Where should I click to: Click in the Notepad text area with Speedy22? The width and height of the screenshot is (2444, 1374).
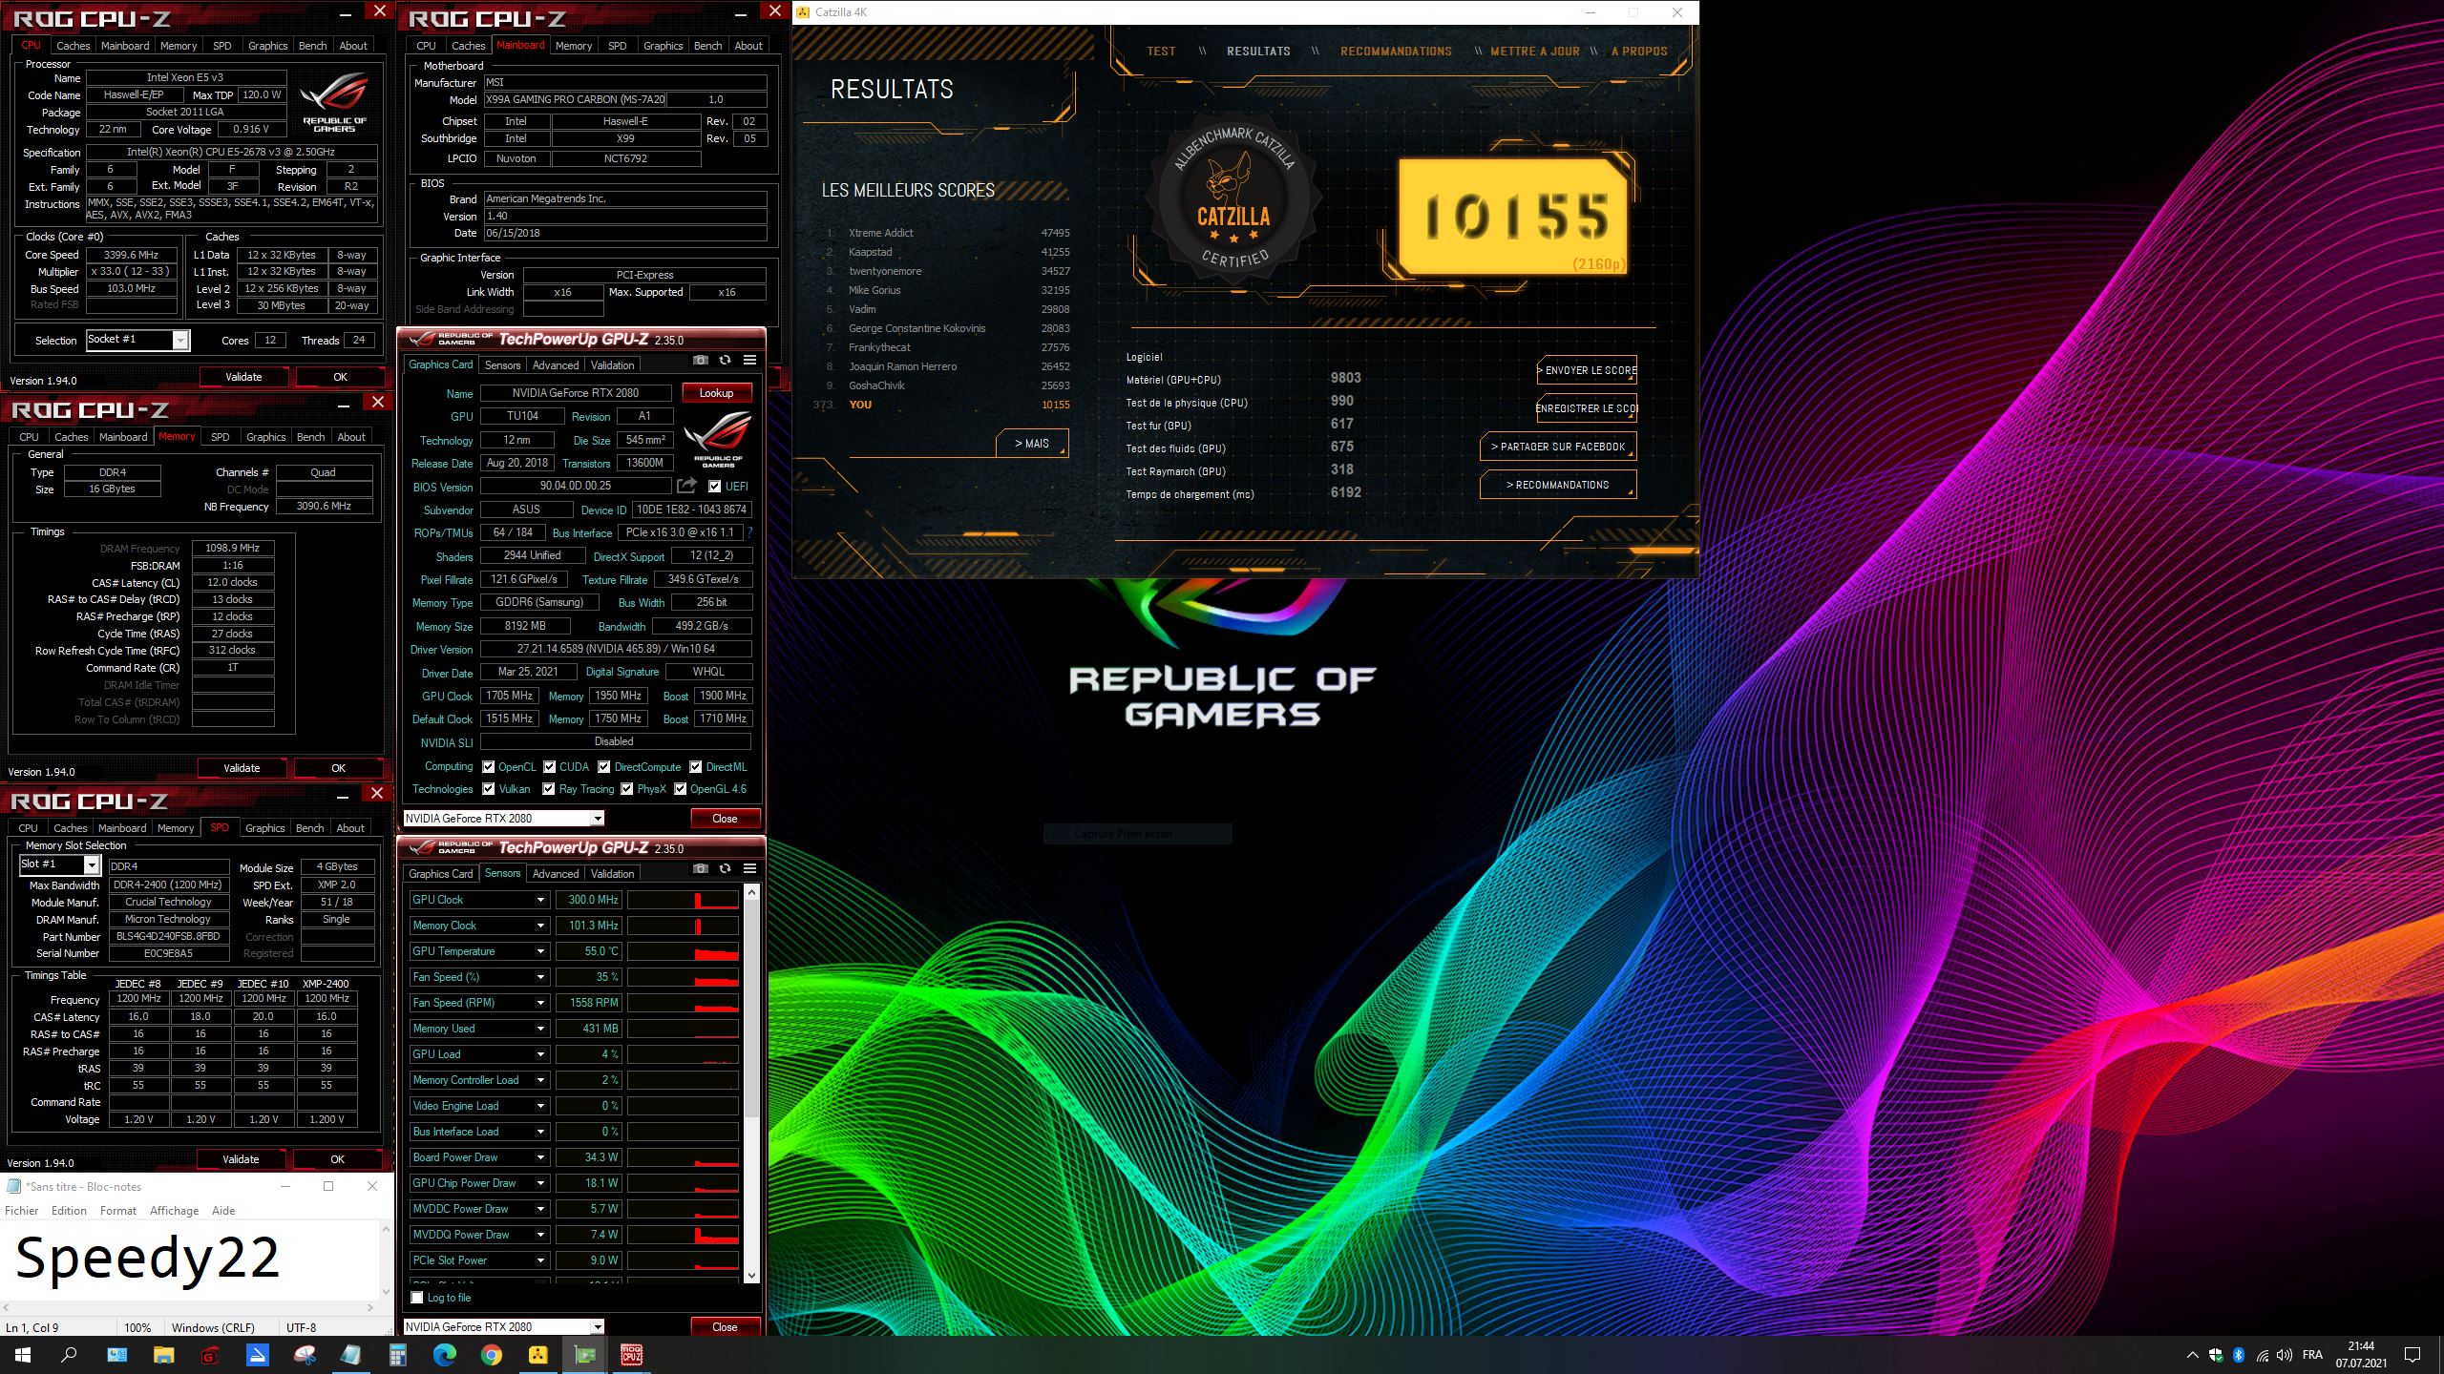(189, 1259)
